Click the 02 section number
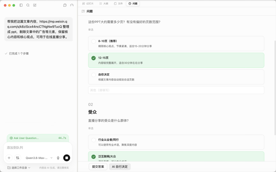 [90, 105]
